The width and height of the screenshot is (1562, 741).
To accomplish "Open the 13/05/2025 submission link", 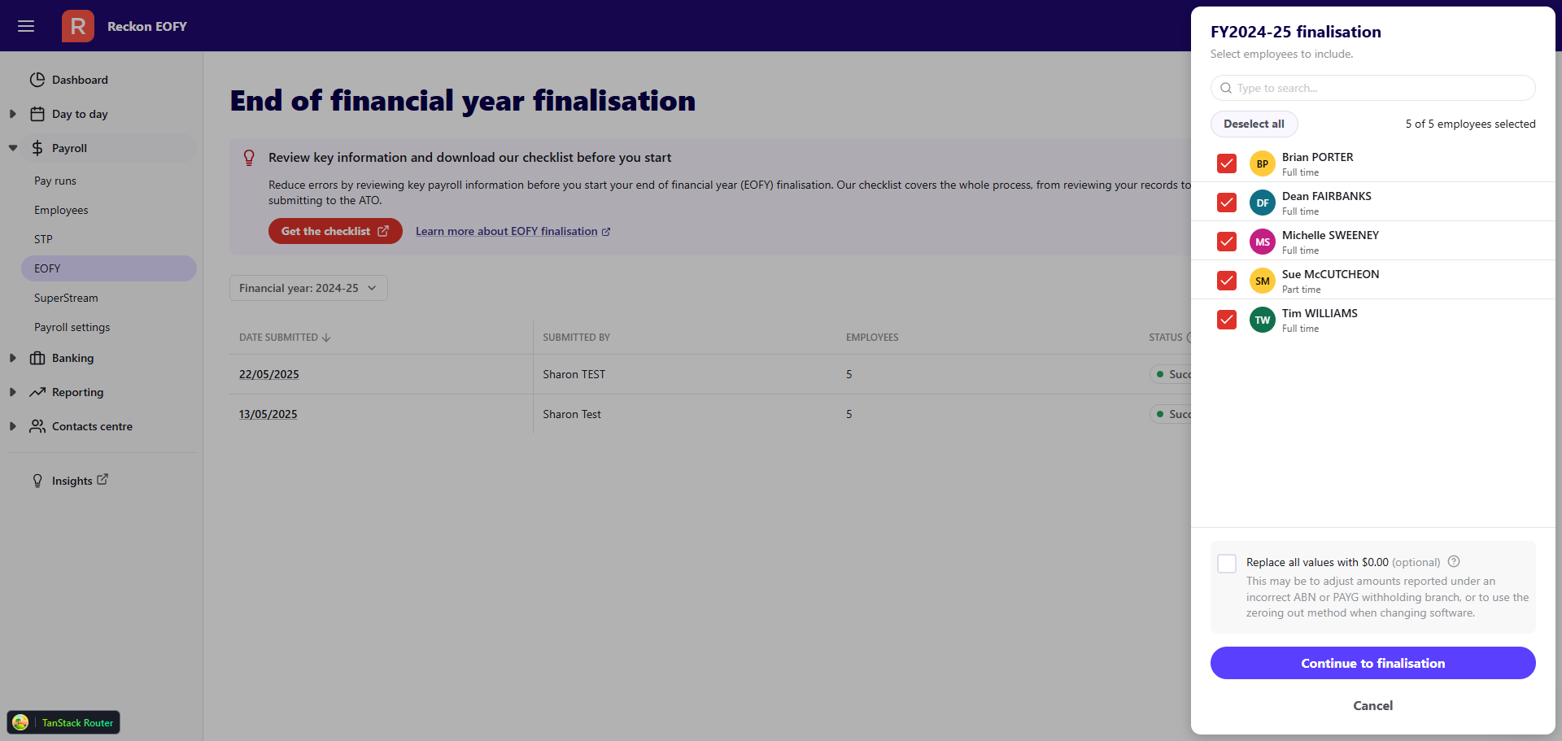I will (268, 414).
